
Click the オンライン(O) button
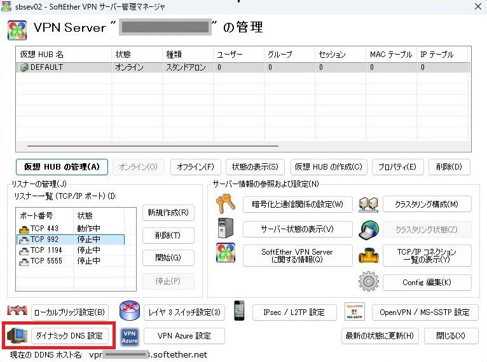tap(138, 167)
